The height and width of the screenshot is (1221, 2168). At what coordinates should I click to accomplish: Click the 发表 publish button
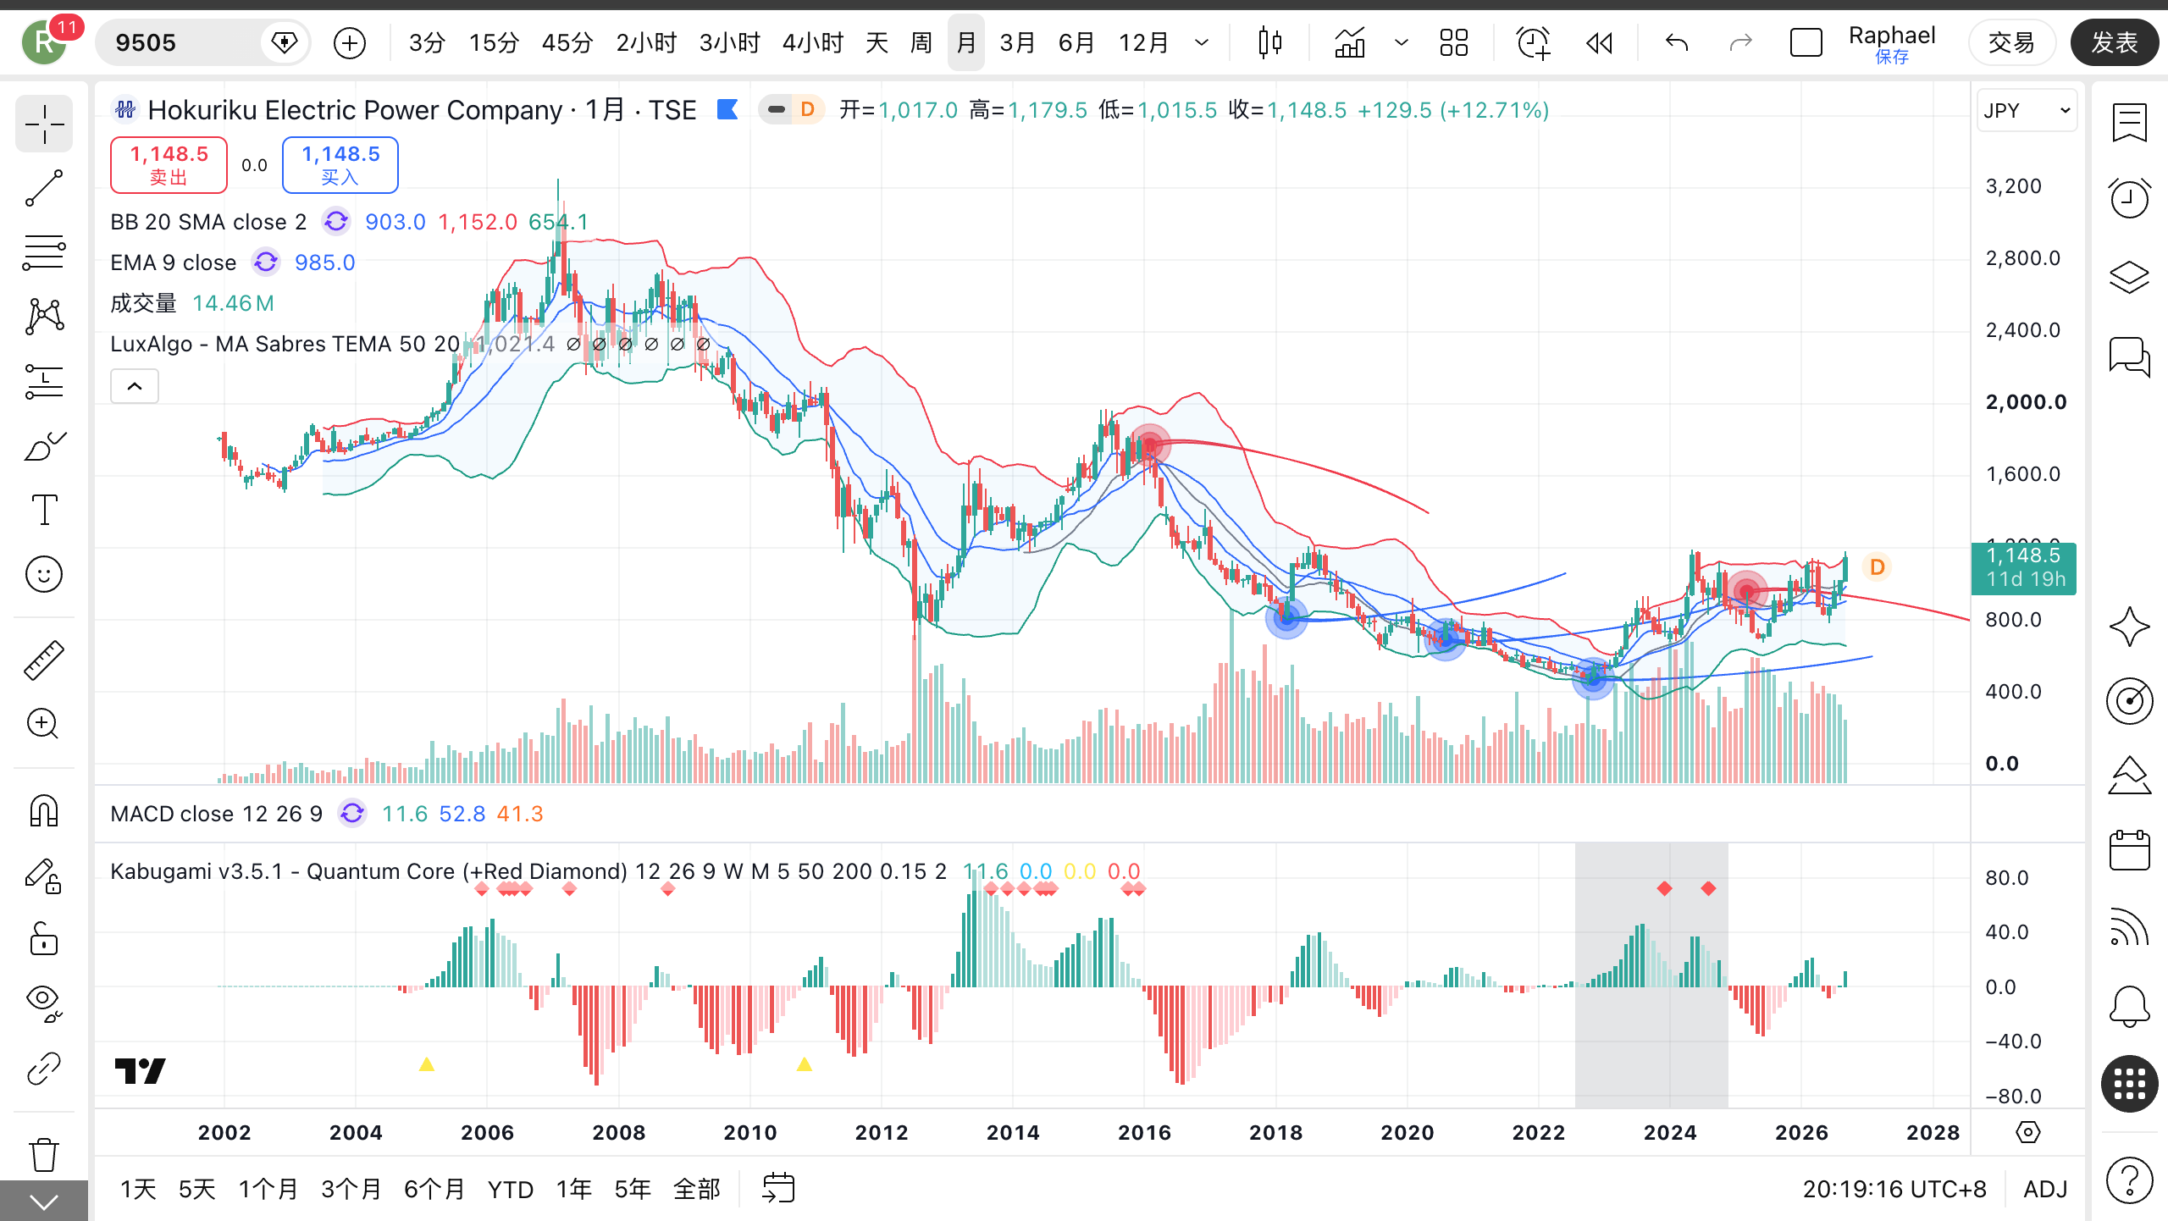click(x=2114, y=42)
